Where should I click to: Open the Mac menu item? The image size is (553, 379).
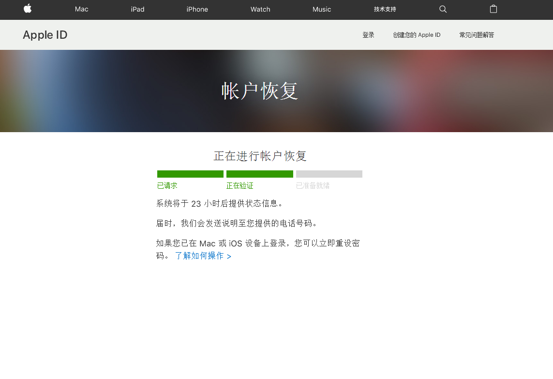(81, 9)
